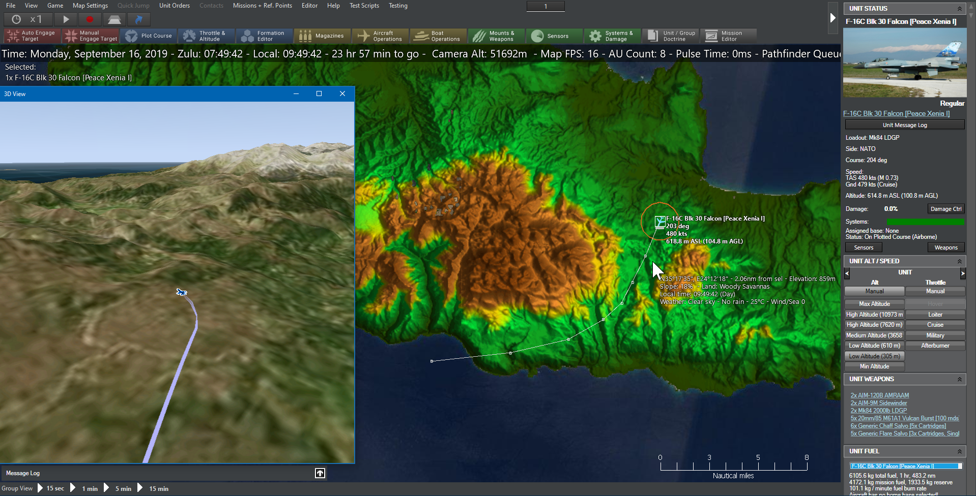The width and height of the screenshot is (976, 496).
Task: Click the time compression clock icon
Action: [x=16, y=19]
